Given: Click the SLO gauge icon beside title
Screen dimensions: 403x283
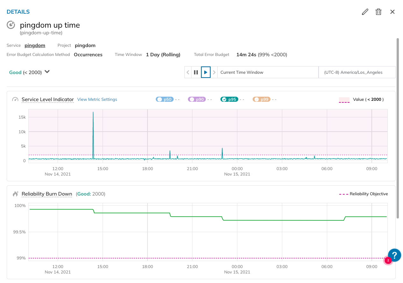Looking at the screenshot, I should tap(11, 25).
